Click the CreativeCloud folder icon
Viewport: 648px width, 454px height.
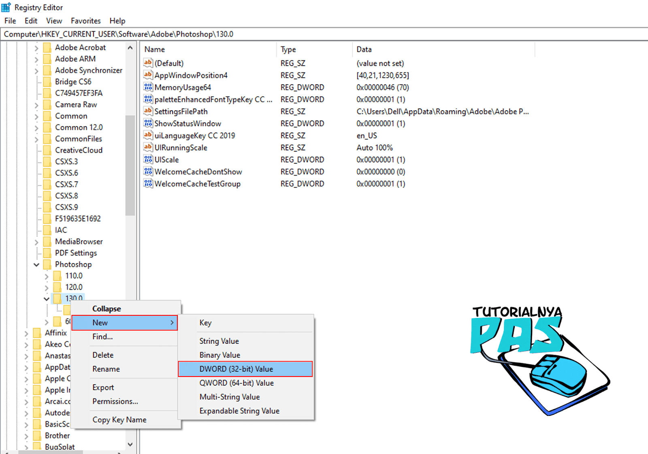(x=47, y=150)
